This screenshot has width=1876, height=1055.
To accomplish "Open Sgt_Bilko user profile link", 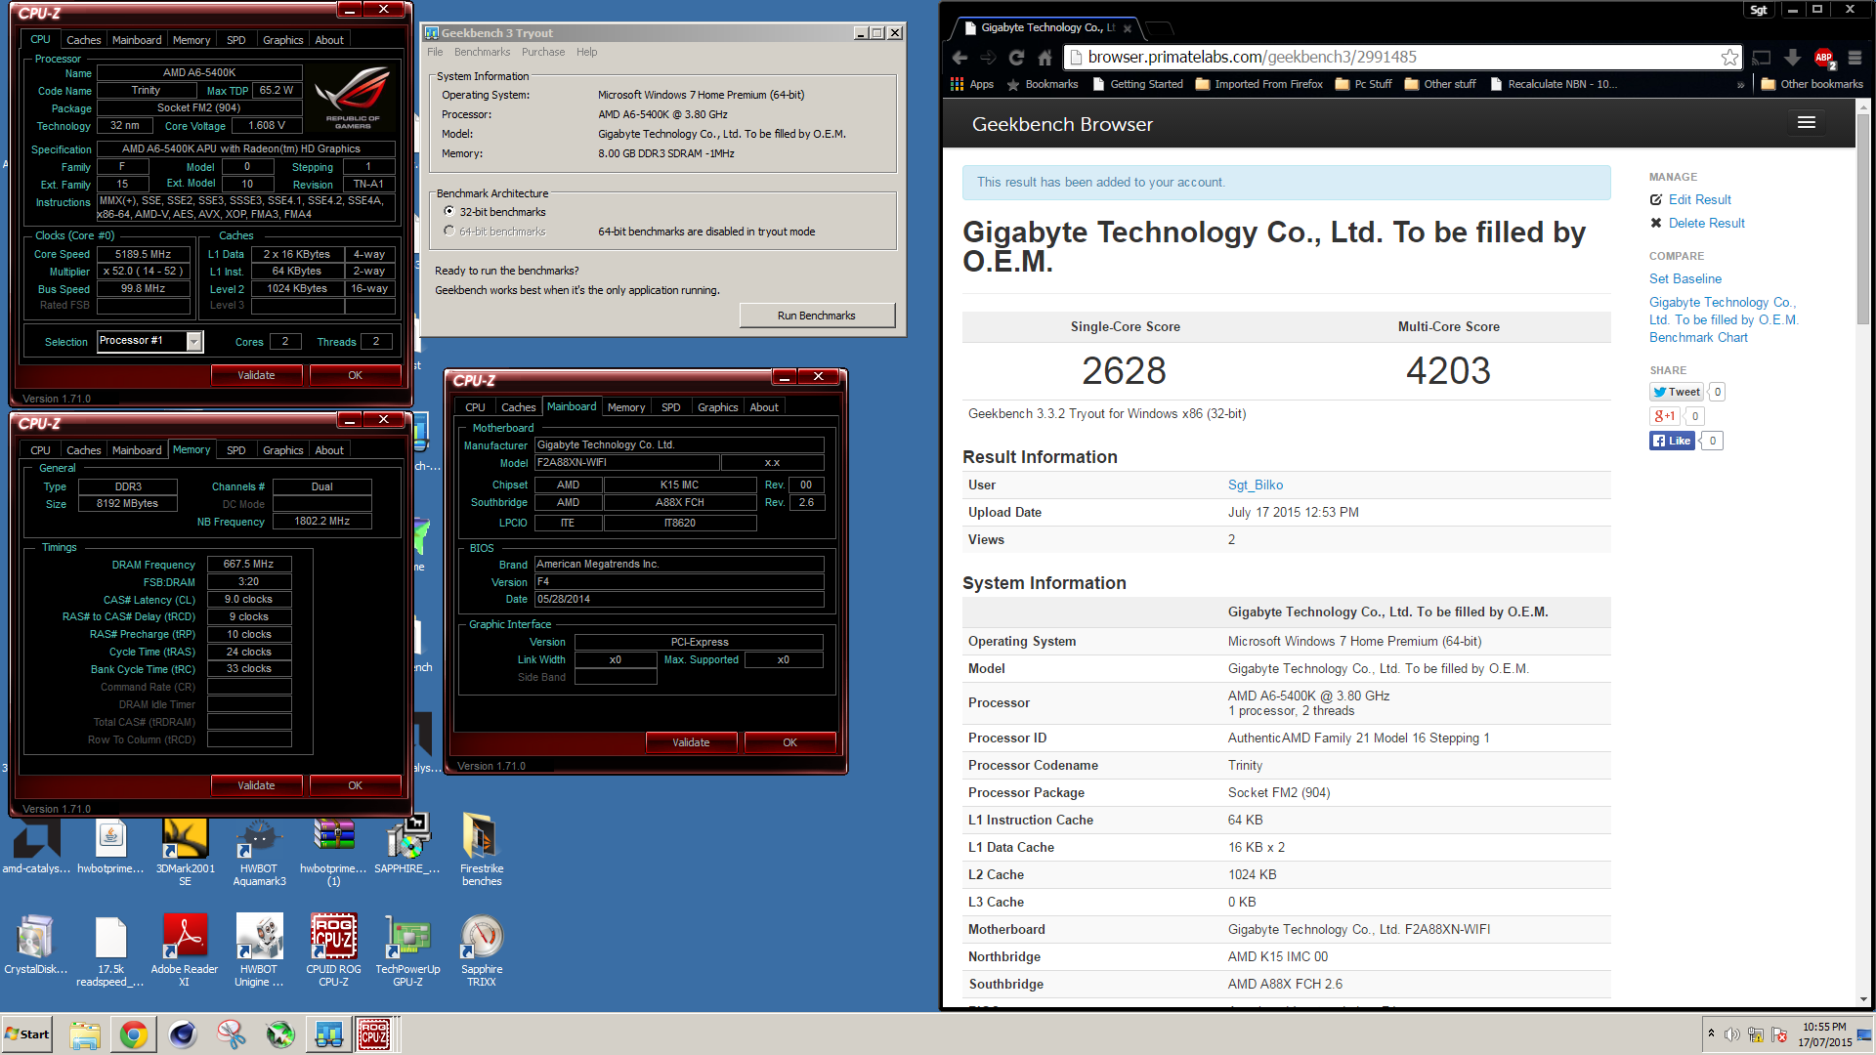I will coord(1255,485).
